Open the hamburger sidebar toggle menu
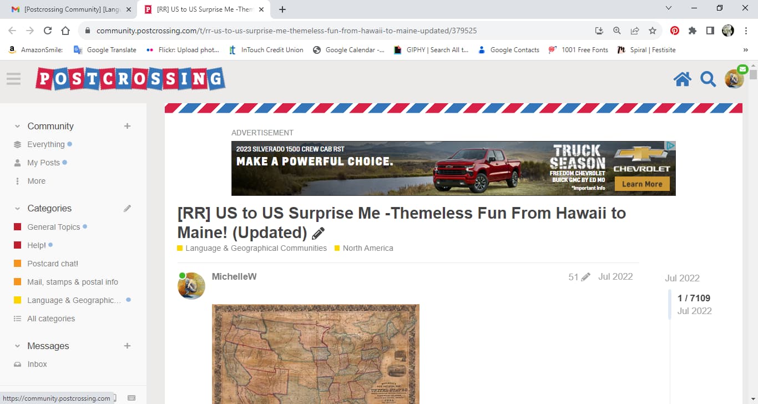 tap(14, 79)
